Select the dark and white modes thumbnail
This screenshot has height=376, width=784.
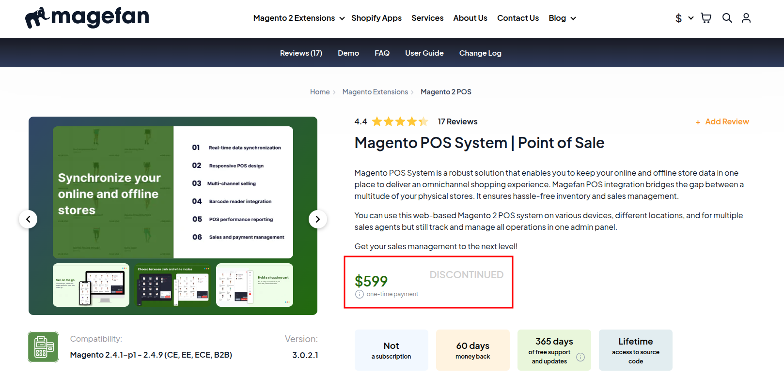point(173,285)
